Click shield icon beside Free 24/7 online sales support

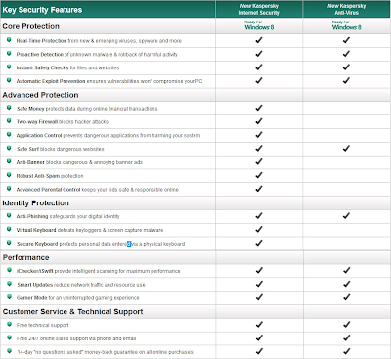pyautogui.click(x=9, y=338)
